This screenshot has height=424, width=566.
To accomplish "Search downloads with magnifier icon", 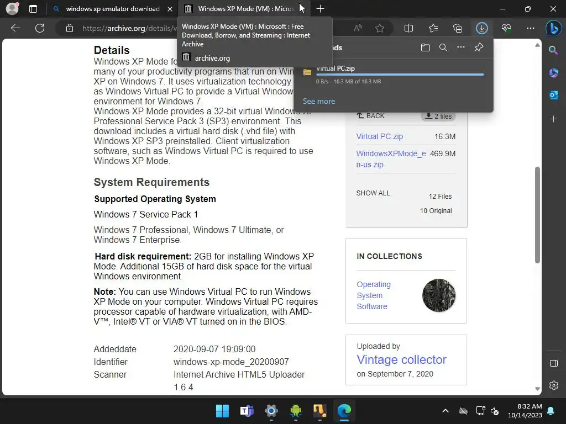I will point(443,47).
